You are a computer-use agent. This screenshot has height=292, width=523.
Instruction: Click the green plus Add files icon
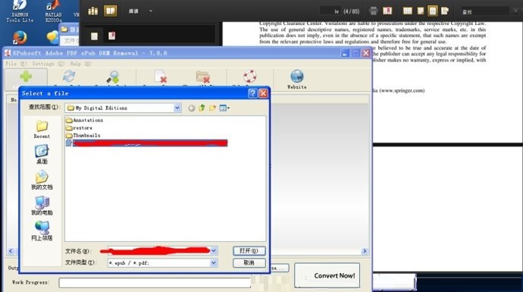[26, 77]
